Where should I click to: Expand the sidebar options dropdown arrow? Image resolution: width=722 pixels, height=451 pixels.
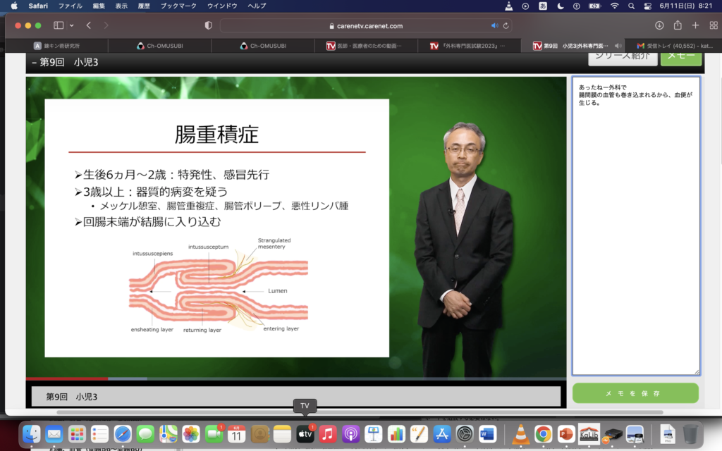71,25
